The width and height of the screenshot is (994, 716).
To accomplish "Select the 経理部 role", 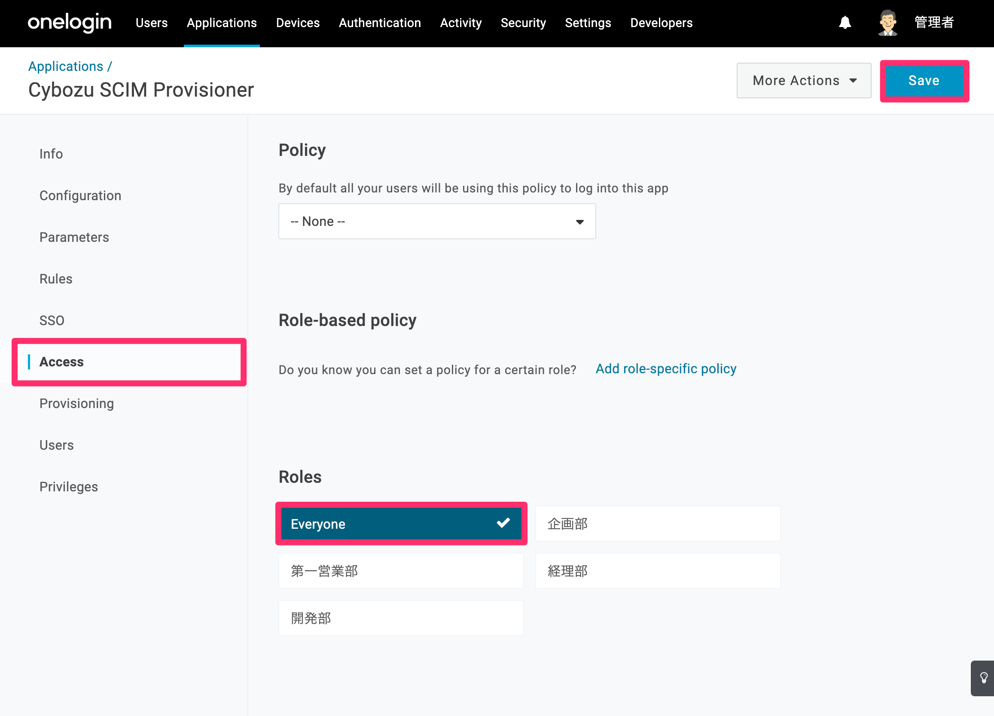I will click(x=658, y=571).
